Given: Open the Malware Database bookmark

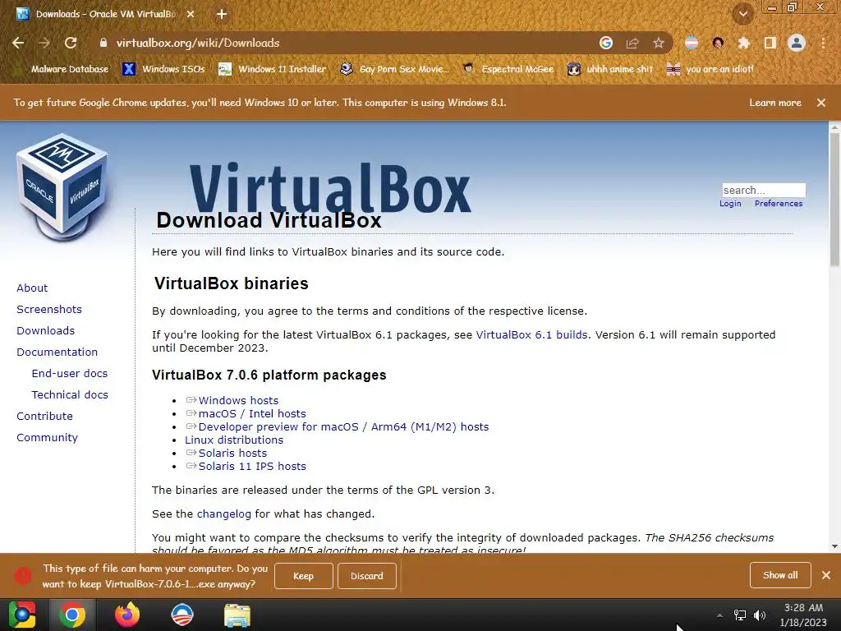Looking at the screenshot, I should (x=62, y=69).
